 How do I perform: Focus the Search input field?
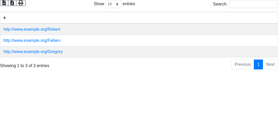(x=253, y=4)
